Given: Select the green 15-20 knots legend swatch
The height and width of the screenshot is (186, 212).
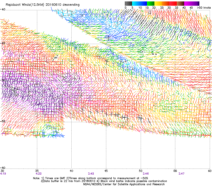Looking at the screenshot, I should pyautogui.click(x=151, y=3).
